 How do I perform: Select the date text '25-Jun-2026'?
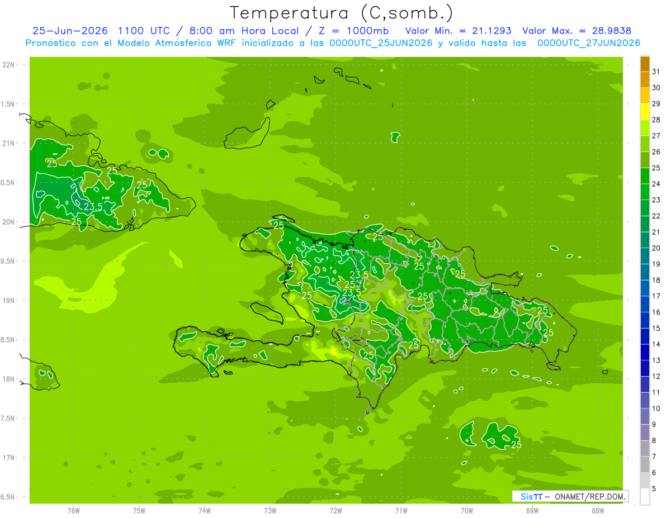tap(70, 31)
